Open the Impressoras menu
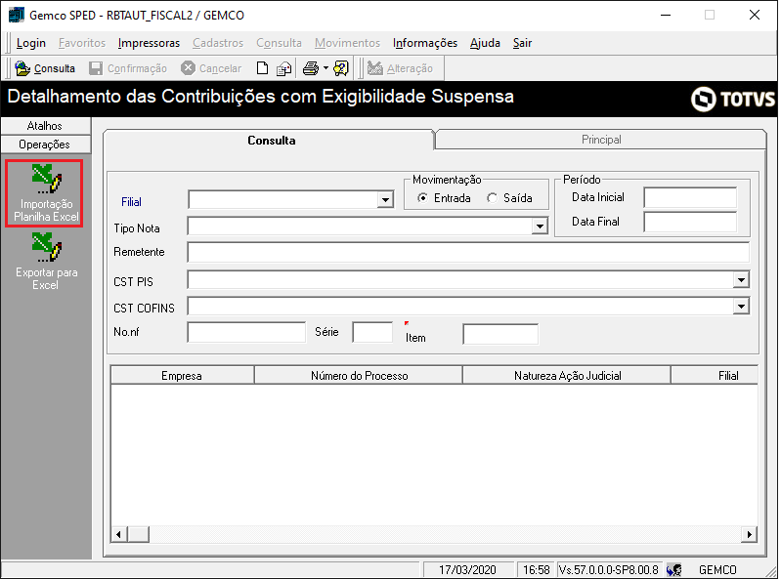Viewport: 781px width, 579px height. tap(149, 43)
